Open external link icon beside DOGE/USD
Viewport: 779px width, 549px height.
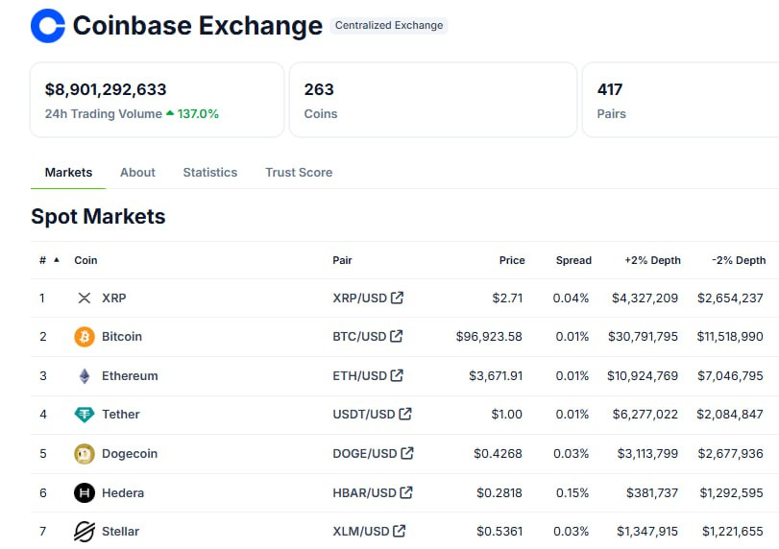[x=407, y=453]
